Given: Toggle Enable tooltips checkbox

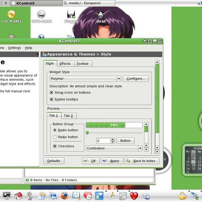Looking at the screenshot, I should [52, 99].
